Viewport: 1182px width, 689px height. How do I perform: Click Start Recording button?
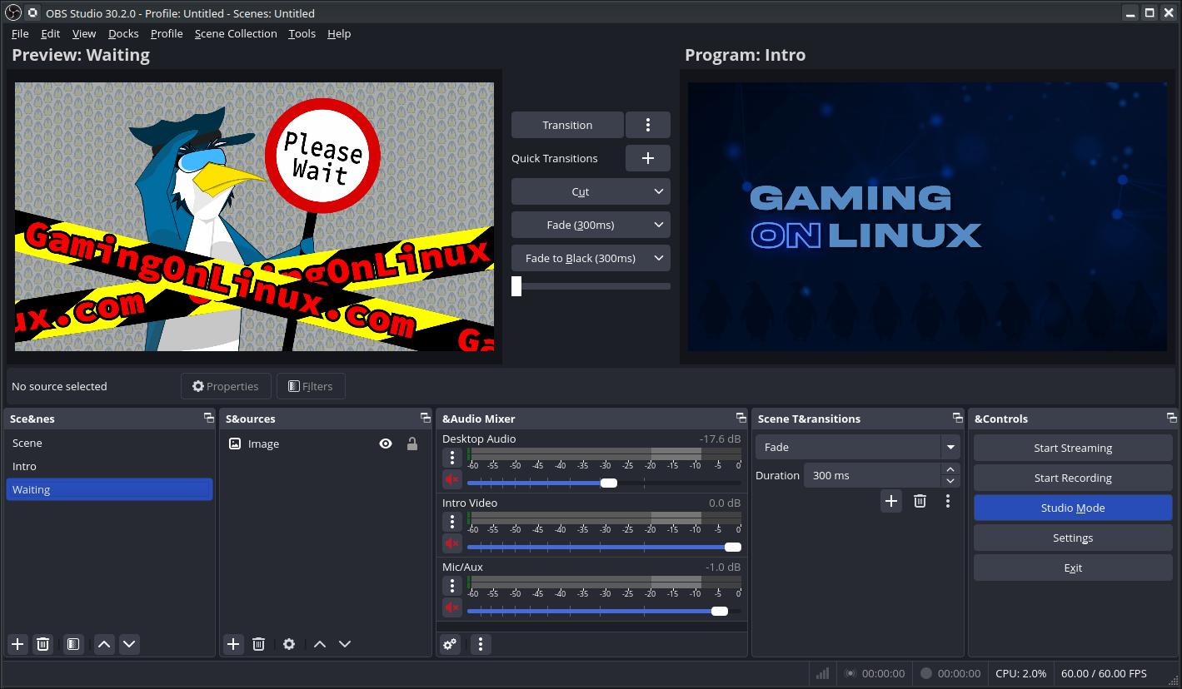point(1072,478)
